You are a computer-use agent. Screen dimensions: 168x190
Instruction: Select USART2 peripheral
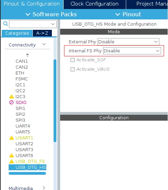(x=24, y=144)
